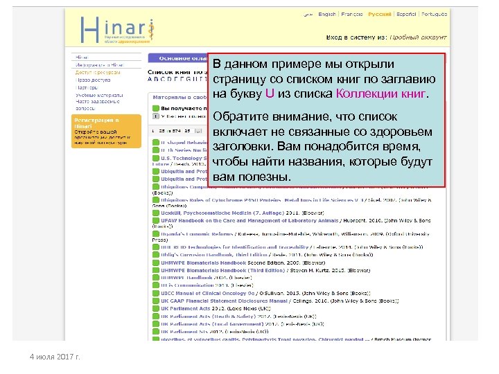Click the Основное оглавление tab
499x374 pixels.
(x=178, y=58)
